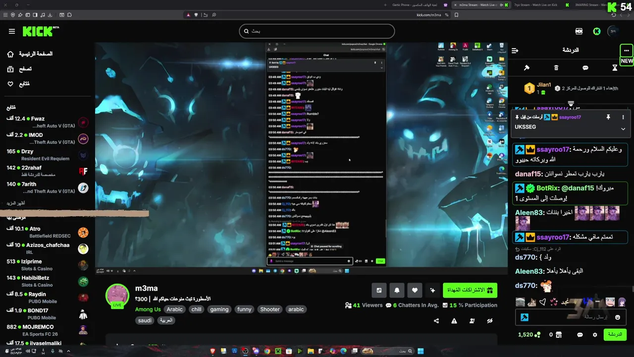
Task: Click the heart quick emote
Action: (x=542, y=302)
